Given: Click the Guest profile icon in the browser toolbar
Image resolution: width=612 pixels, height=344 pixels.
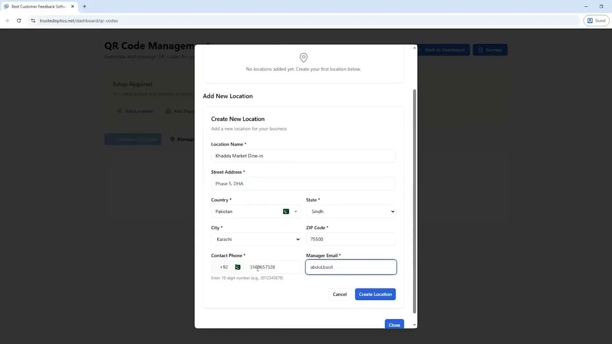Looking at the screenshot, I should pos(590,21).
